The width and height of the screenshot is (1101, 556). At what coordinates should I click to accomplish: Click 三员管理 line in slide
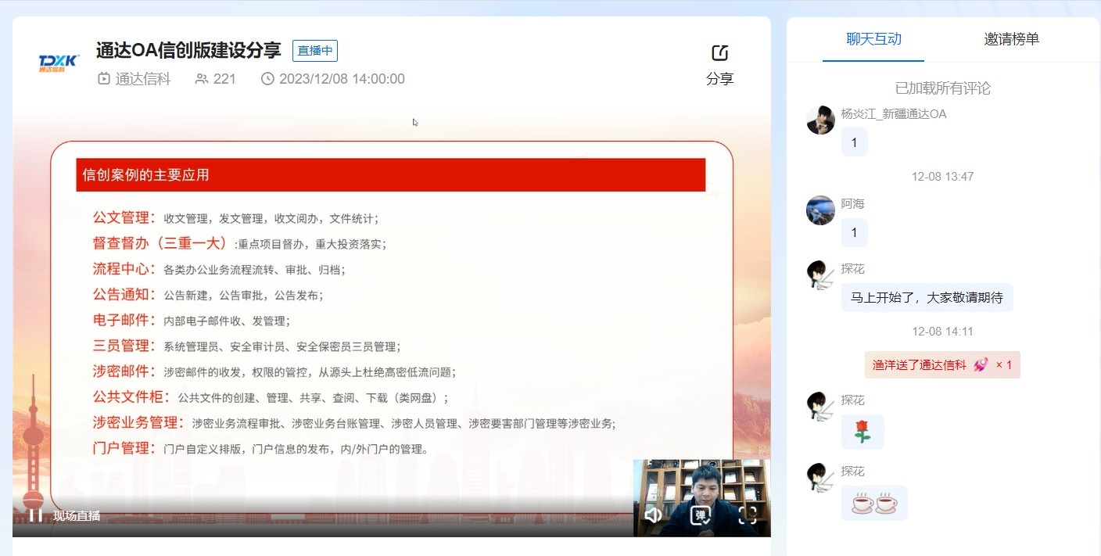(246, 346)
